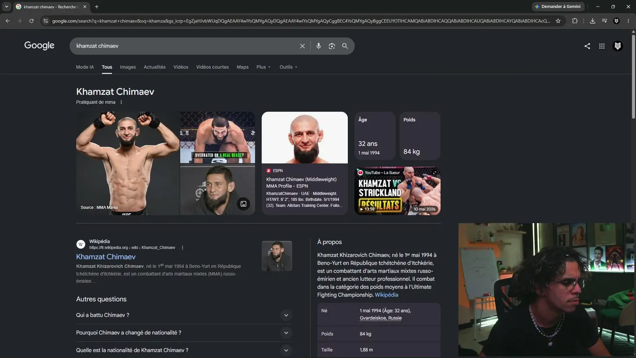This screenshot has width=636, height=358.
Task: Click Demander à Gemini
Action: [557, 6]
